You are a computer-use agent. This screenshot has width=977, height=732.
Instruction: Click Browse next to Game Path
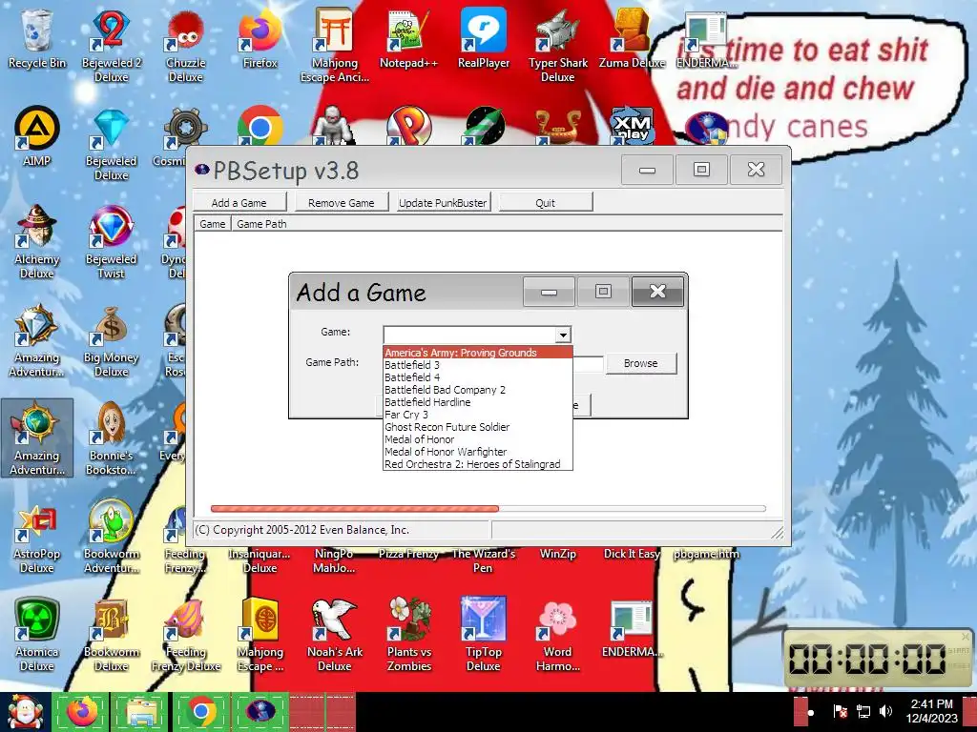pyautogui.click(x=640, y=363)
